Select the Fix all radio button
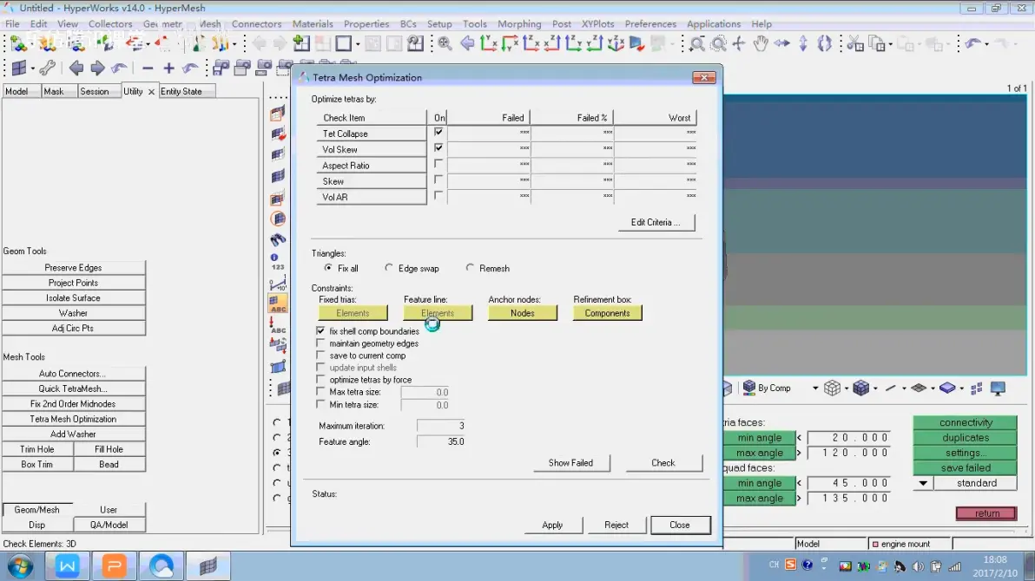Viewport: 1035px width, 581px height. tap(328, 268)
